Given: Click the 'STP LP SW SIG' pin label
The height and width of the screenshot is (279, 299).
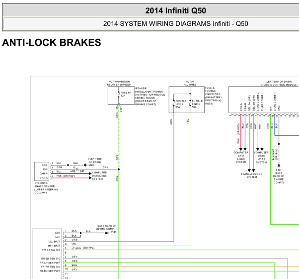Looking at the screenshot, I should point(51,250).
